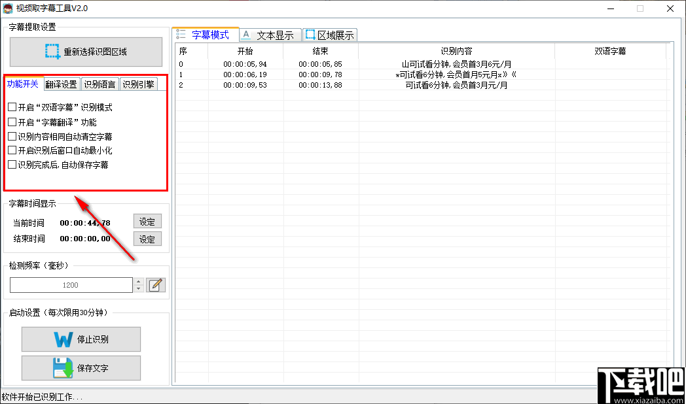Check 识别内容相同自动清空字幕

[x=11, y=137]
